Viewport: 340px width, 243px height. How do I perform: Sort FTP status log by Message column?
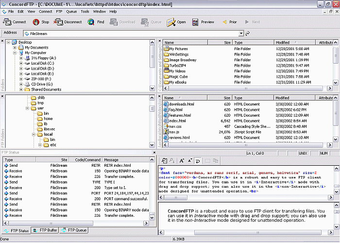point(126,160)
